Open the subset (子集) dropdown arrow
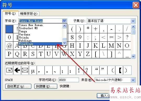The image size is (141, 101). tap(133, 21)
